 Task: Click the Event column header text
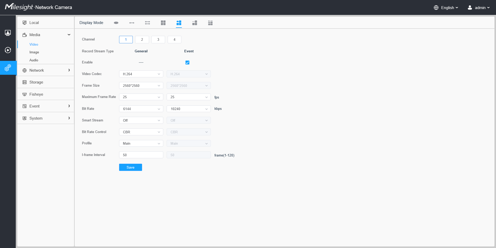coord(189,51)
